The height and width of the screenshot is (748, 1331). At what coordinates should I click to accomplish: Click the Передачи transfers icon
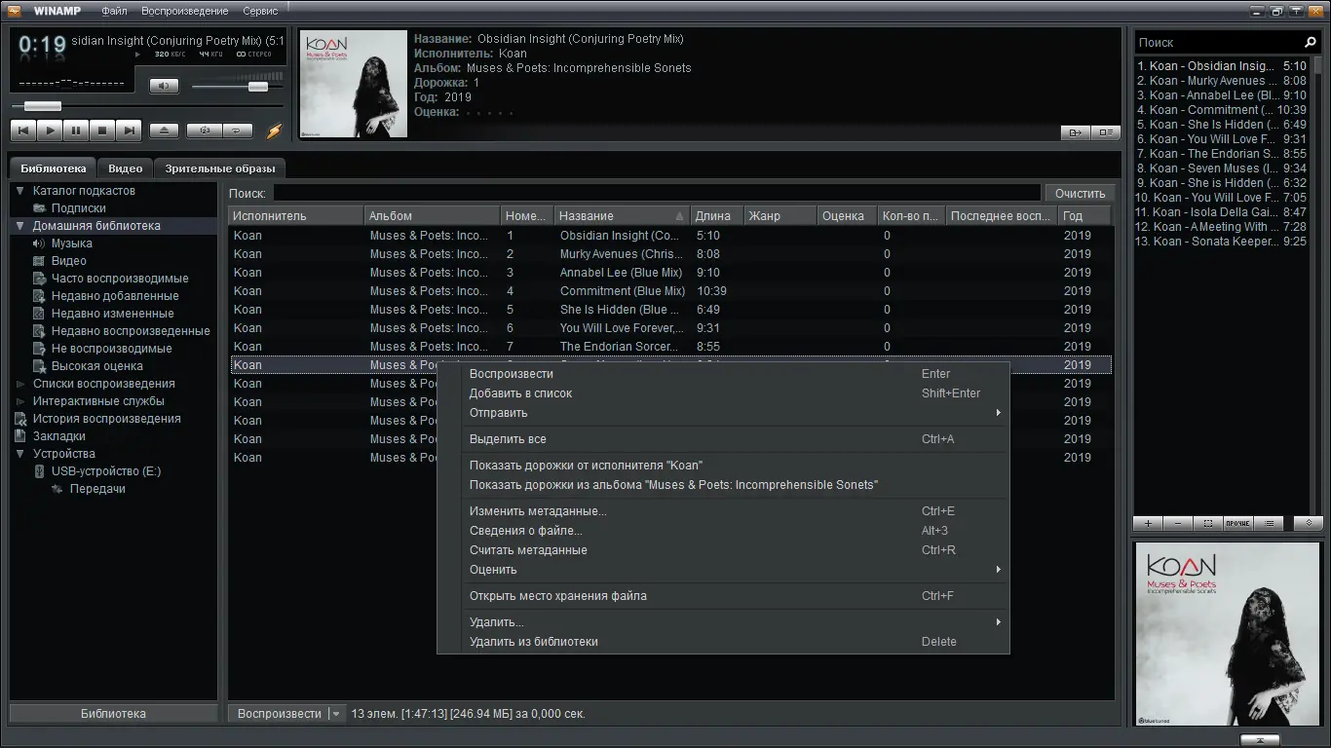(x=57, y=489)
